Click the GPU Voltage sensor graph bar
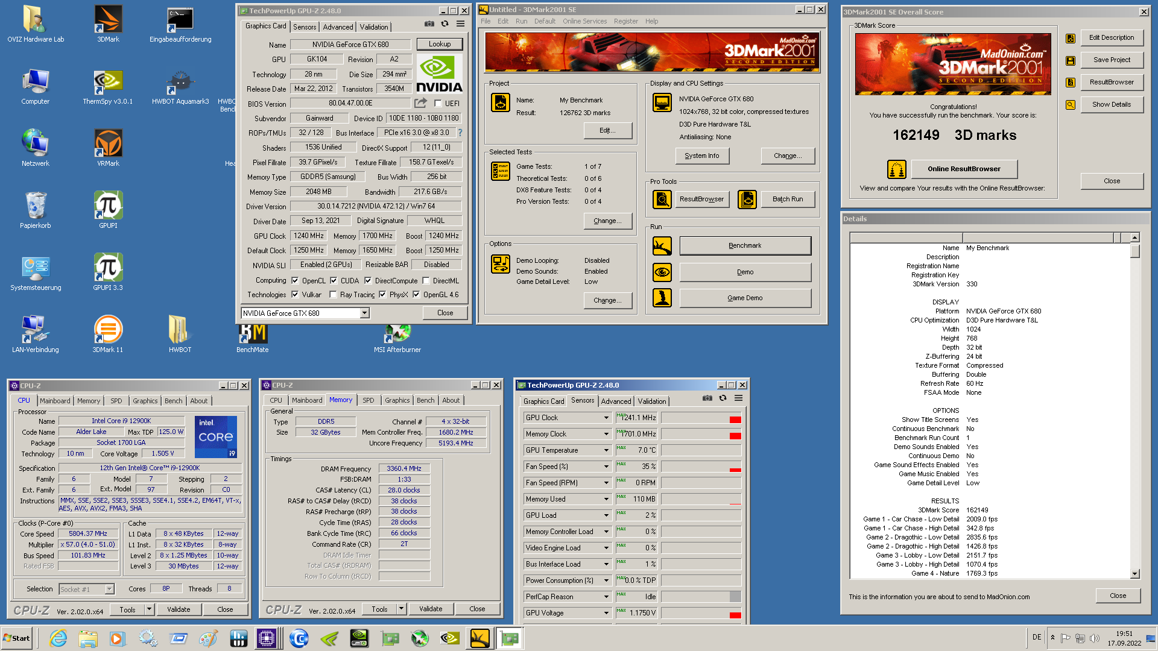Screen dimensions: 1158x651 [x=701, y=613]
